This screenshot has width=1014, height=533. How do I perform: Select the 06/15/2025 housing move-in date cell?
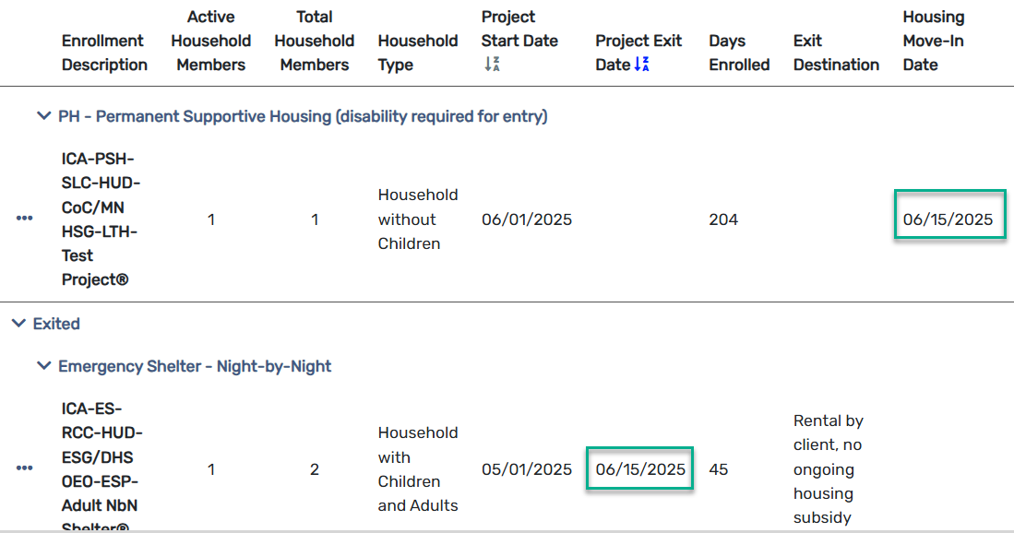coord(948,219)
